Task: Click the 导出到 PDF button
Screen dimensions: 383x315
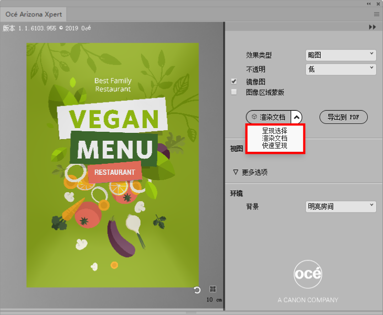Action: (343, 117)
